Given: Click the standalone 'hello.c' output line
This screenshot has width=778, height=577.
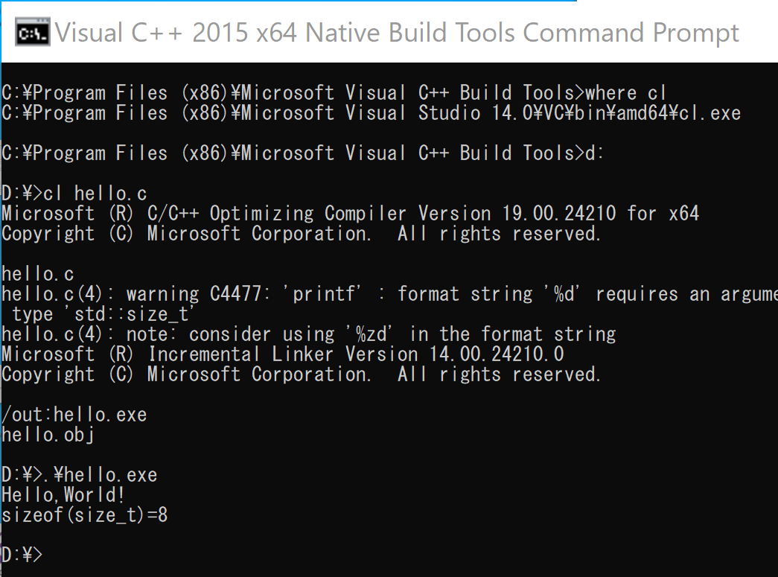Looking at the screenshot, I should 37,274.
